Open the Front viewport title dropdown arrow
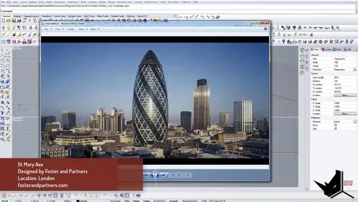The image size is (358, 202). coord(21,119)
